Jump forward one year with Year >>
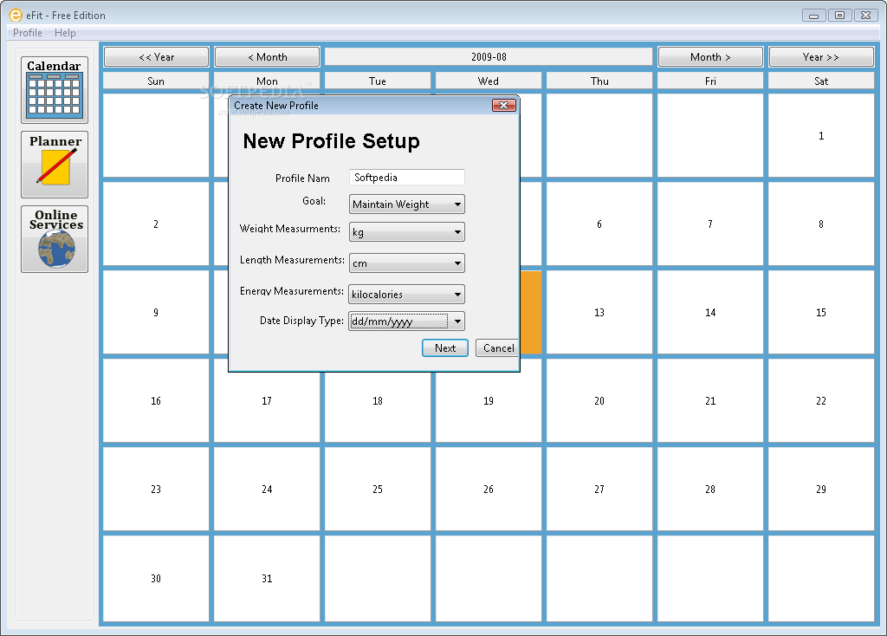Image resolution: width=887 pixels, height=636 pixels. (821, 57)
